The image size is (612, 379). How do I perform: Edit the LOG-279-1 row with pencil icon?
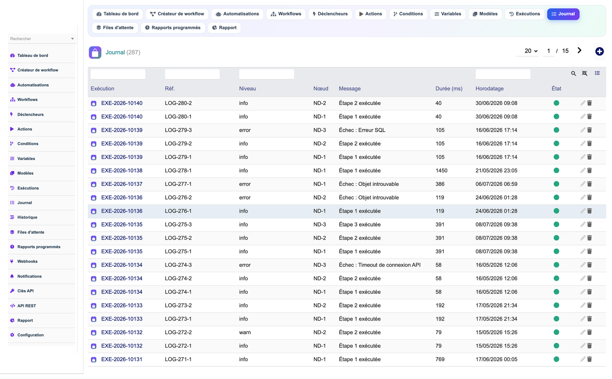[x=583, y=157]
